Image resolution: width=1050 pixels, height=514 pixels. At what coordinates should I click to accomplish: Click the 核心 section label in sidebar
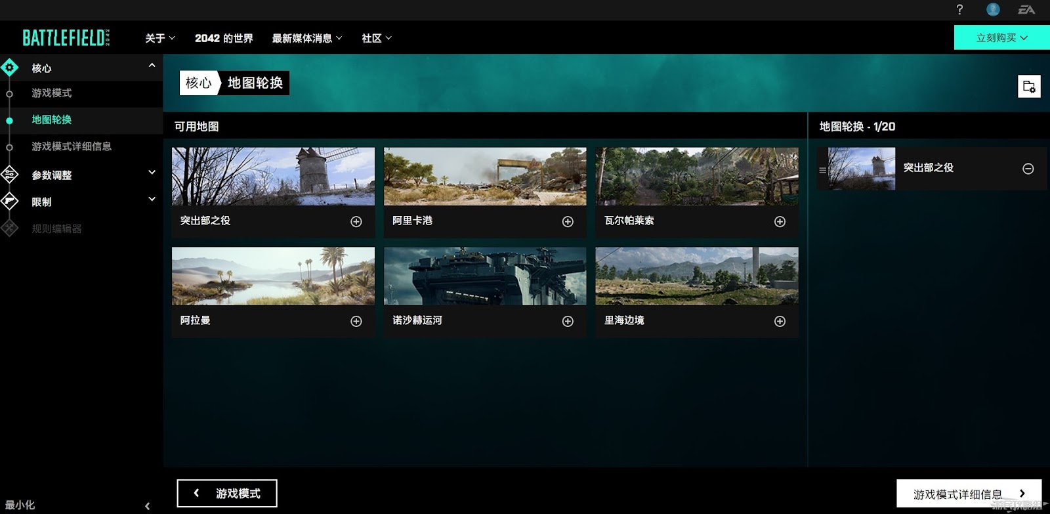click(41, 68)
